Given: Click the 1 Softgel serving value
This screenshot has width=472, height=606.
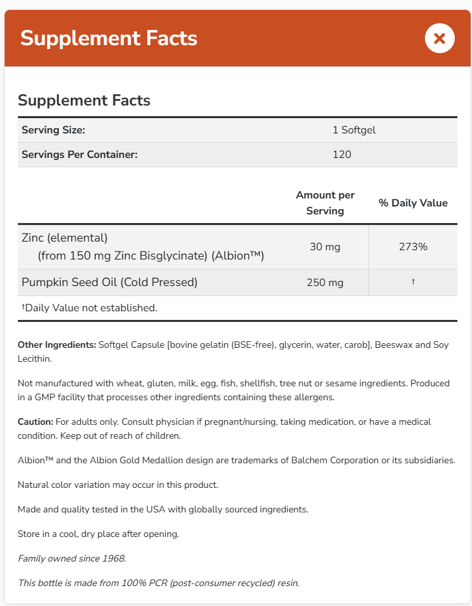Looking at the screenshot, I should [354, 130].
